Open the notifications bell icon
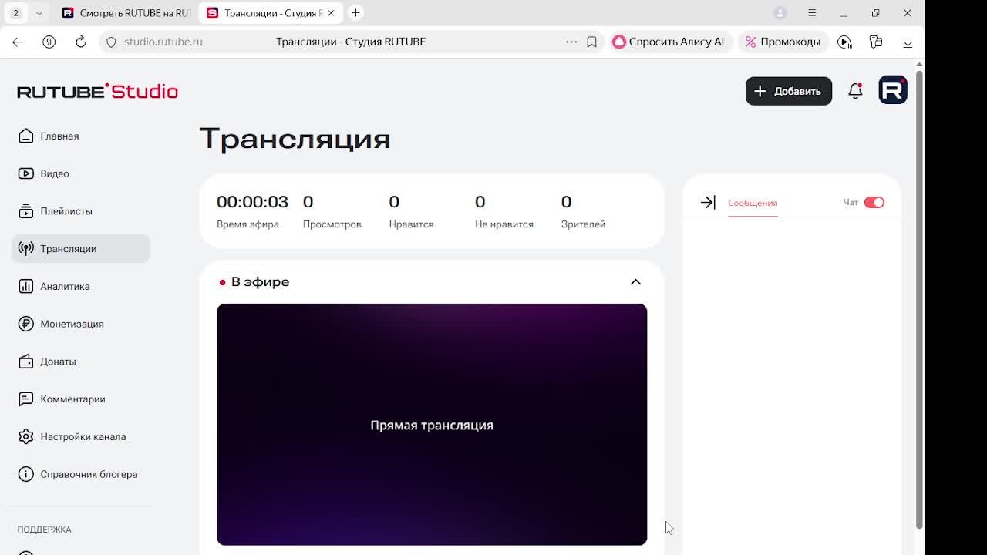This screenshot has height=555, width=987. pos(855,91)
